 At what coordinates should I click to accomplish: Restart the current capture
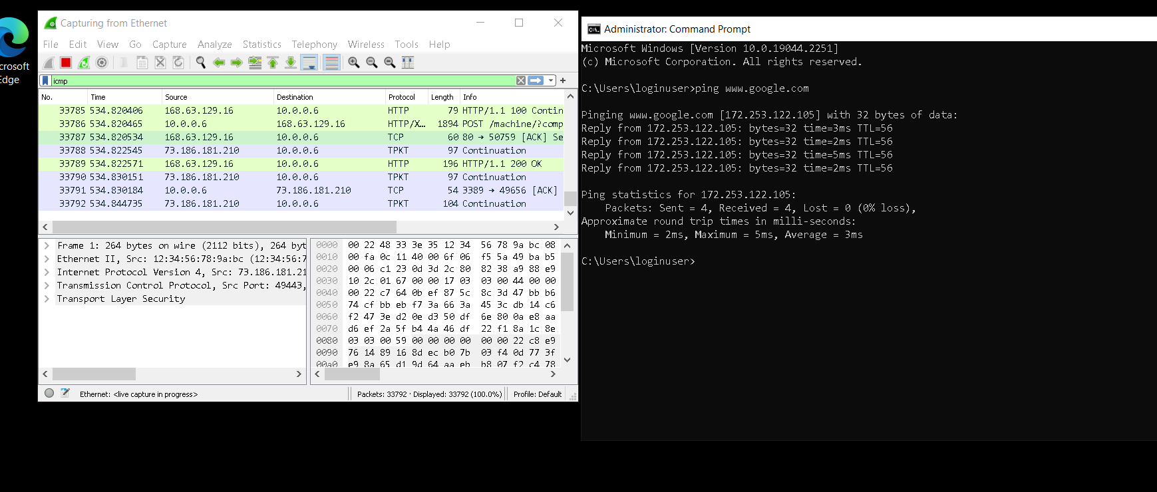(84, 62)
